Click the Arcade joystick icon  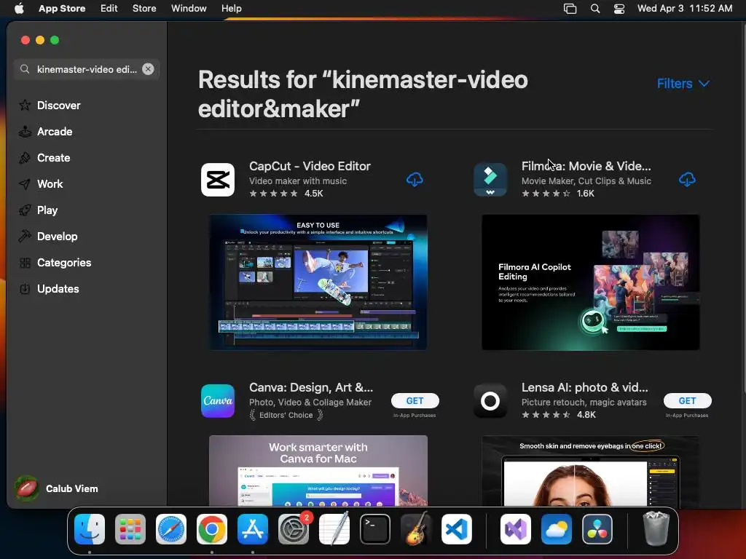25,132
